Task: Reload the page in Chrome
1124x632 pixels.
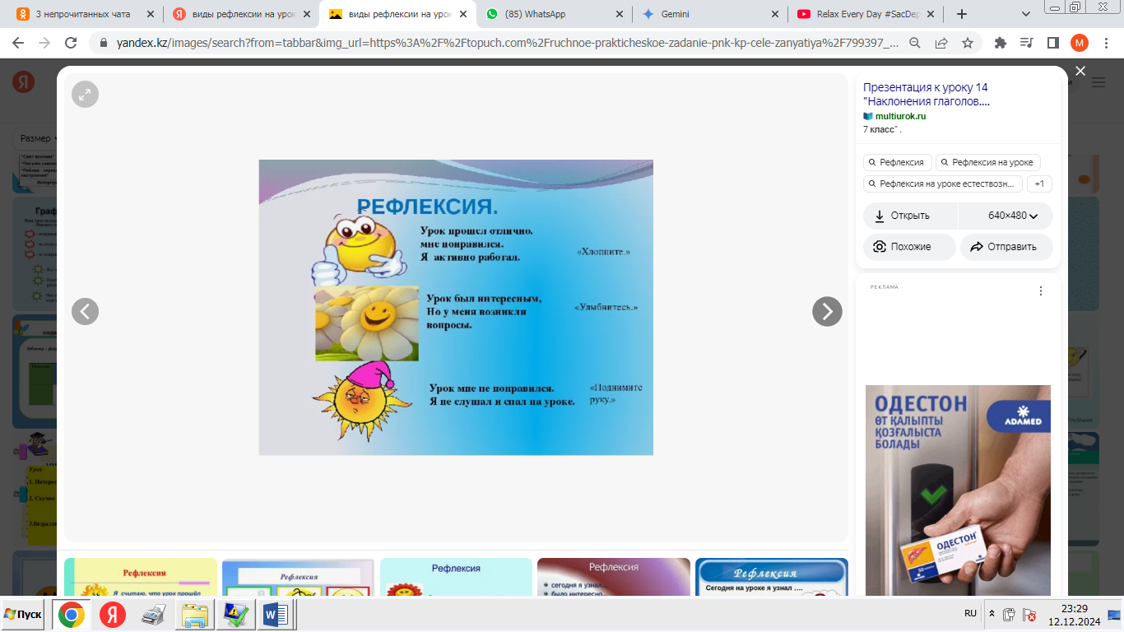Action: tap(71, 43)
